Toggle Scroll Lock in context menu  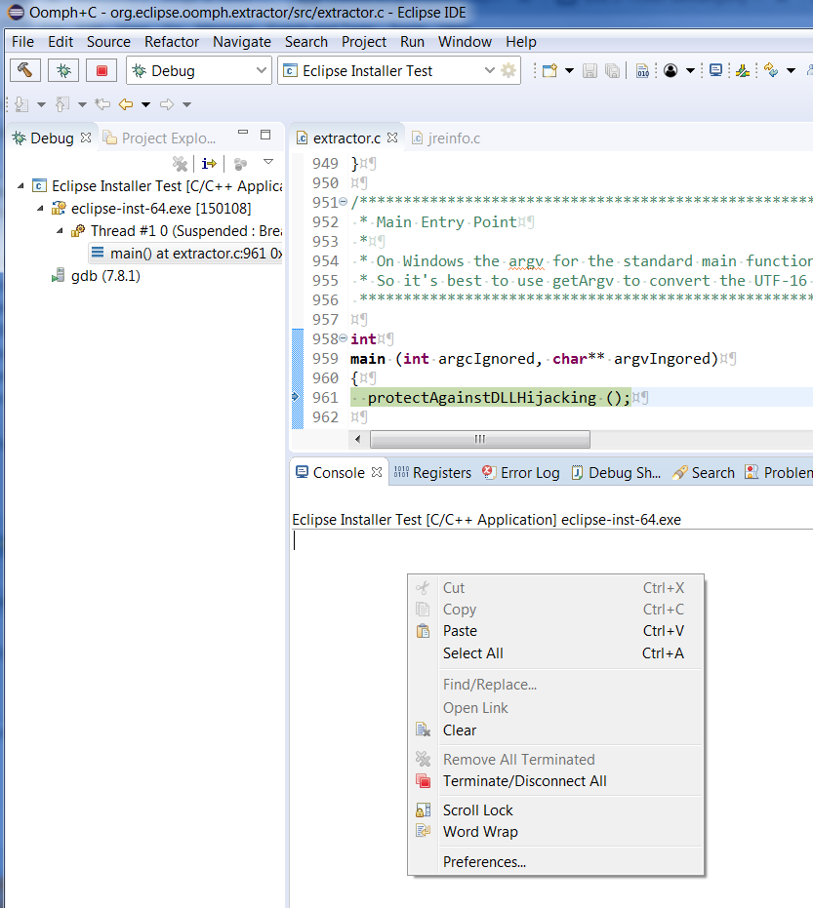477,810
